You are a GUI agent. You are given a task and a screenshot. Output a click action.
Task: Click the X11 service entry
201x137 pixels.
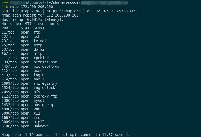(x=37, y=114)
